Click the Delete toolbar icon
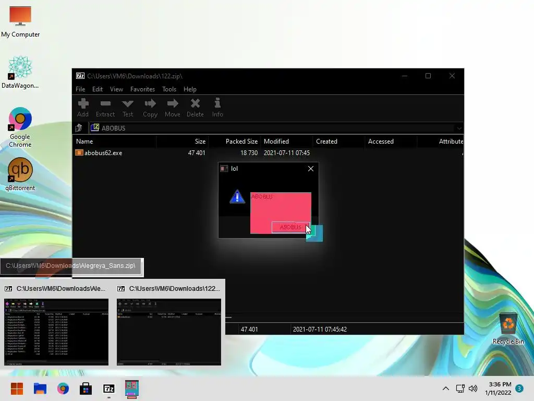Image resolution: width=534 pixels, height=401 pixels. 195,108
